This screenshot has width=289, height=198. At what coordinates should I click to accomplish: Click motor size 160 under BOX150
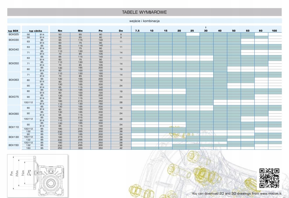(x=28, y=148)
